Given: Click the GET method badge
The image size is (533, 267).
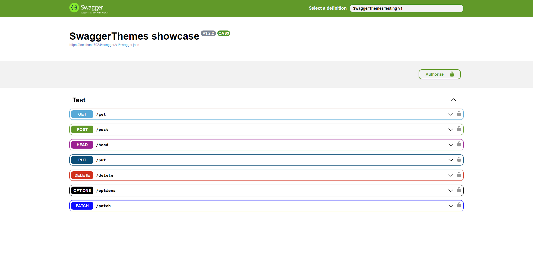Looking at the screenshot, I should [82, 114].
